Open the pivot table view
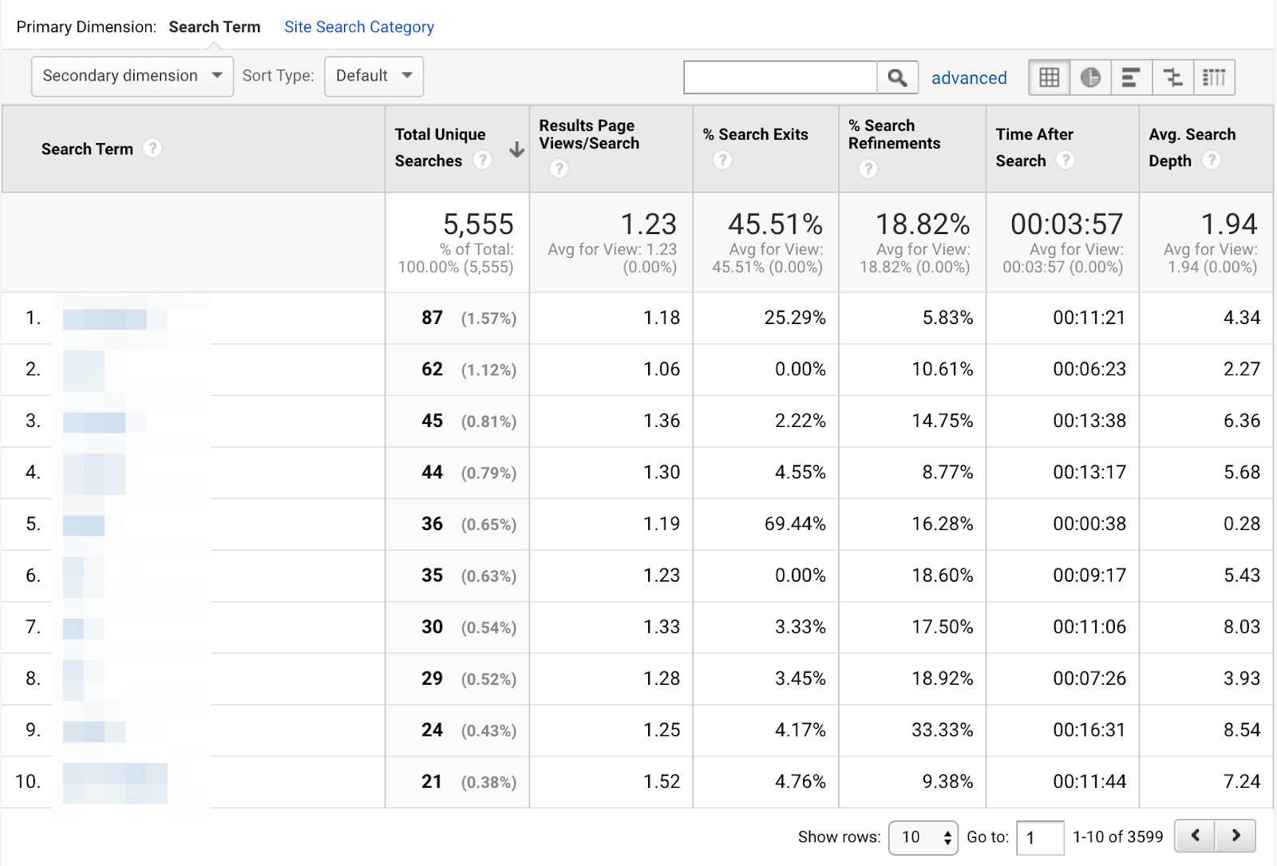 coord(1215,77)
